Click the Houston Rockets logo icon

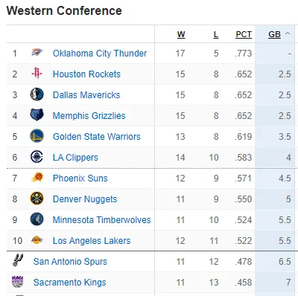point(37,74)
